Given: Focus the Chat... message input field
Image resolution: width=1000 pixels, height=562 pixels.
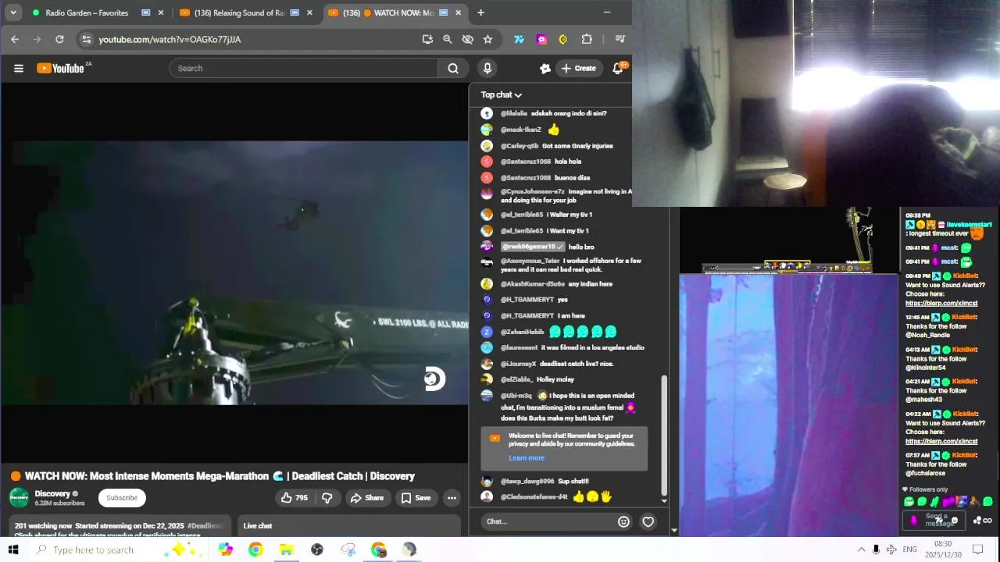Looking at the screenshot, I should pyautogui.click(x=547, y=521).
